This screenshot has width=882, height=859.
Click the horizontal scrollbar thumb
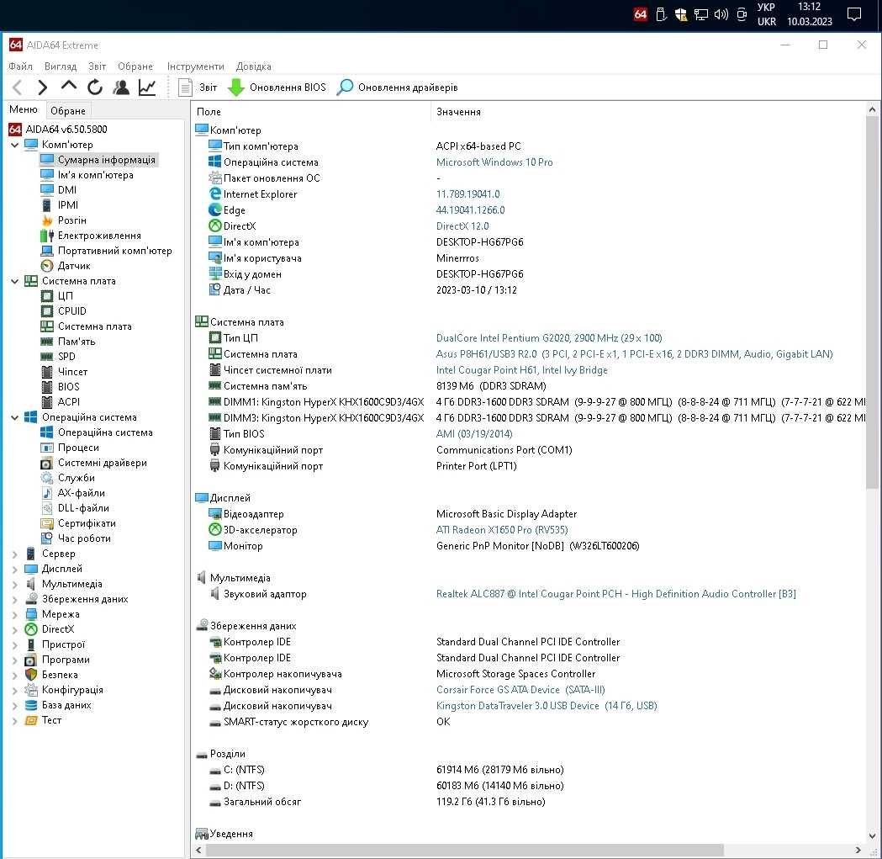click(465, 850)
